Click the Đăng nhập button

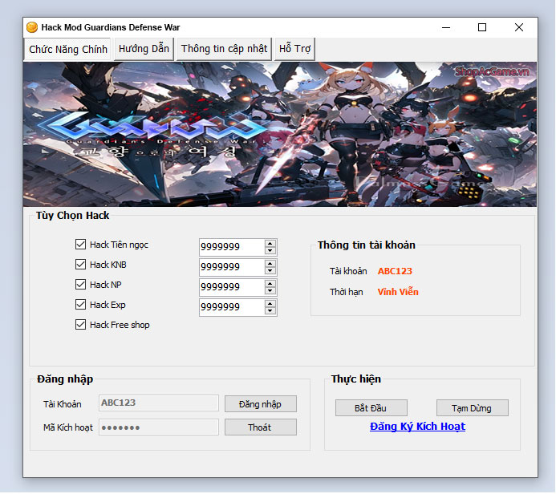[x=260, y=404]
